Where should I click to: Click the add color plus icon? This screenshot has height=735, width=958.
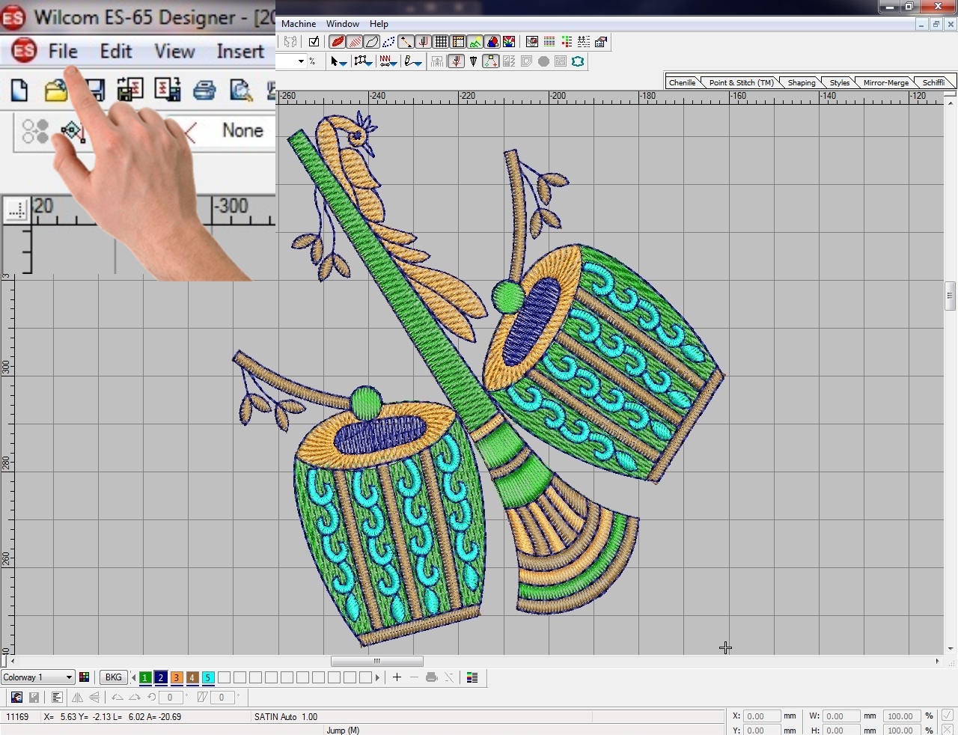[397, 677]
